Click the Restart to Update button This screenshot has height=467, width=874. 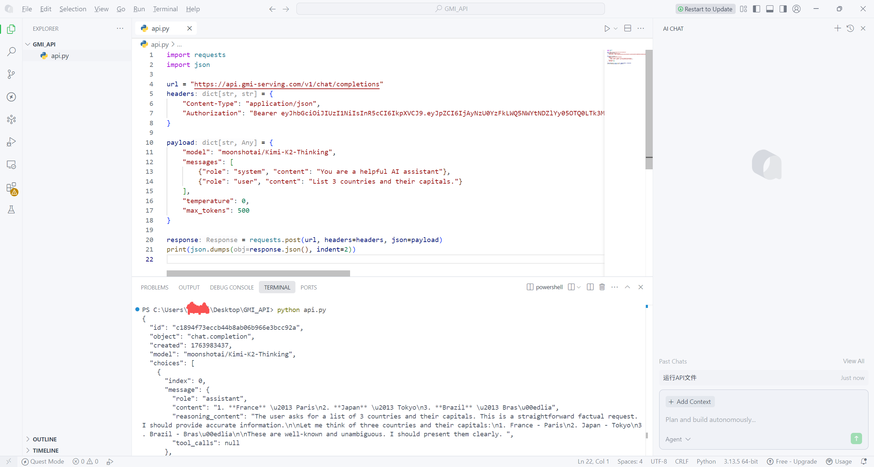click(x=705, y=9)
